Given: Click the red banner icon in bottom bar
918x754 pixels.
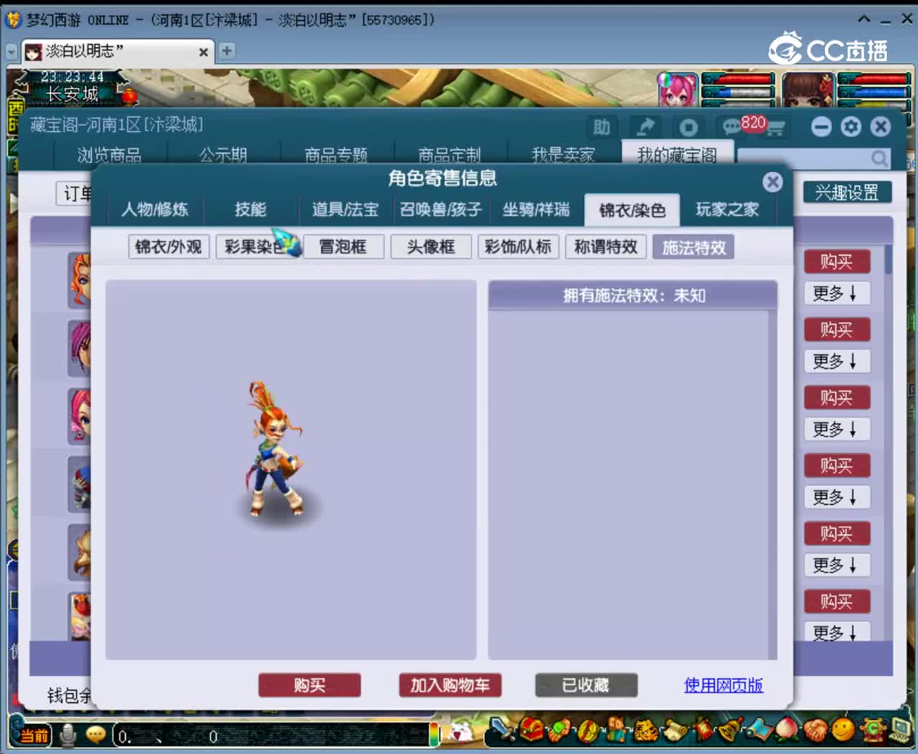Looking at the screenshot, I should (x=702, y=730).
